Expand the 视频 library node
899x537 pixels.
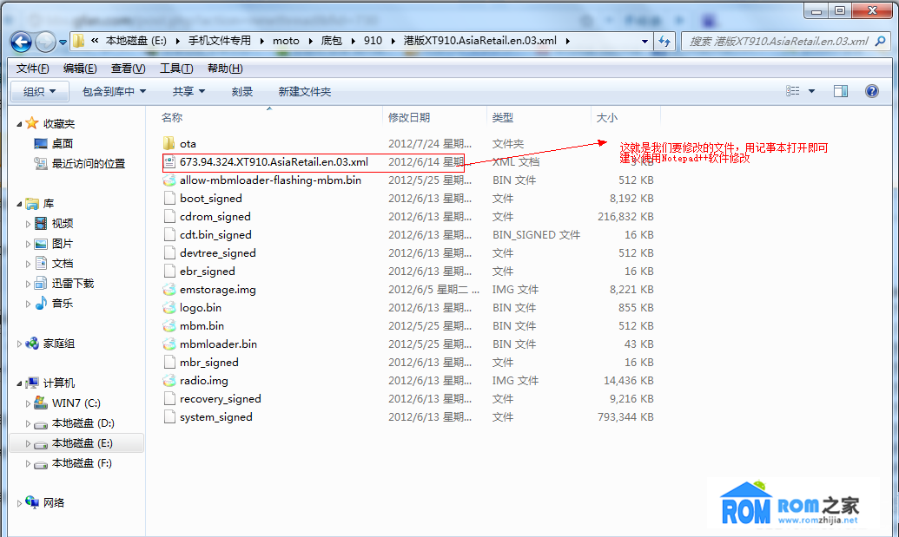[28, 224]
